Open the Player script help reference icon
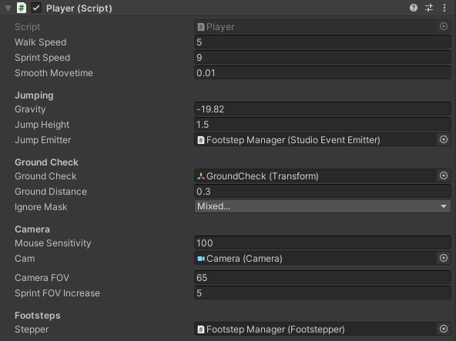Screen dimensions: 456x341 point(414,8)
